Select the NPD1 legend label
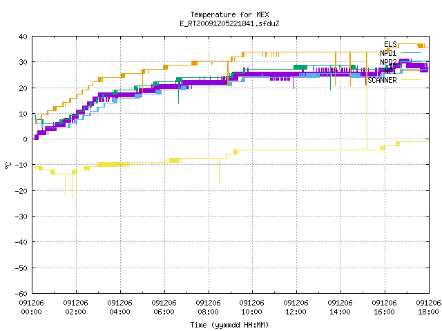442x331 pixels. coord(388,53)
